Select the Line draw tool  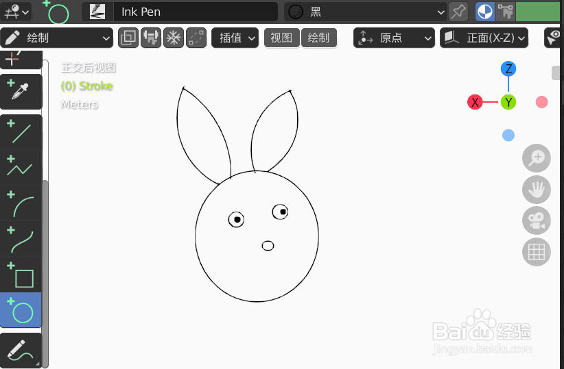pos(21,132)
